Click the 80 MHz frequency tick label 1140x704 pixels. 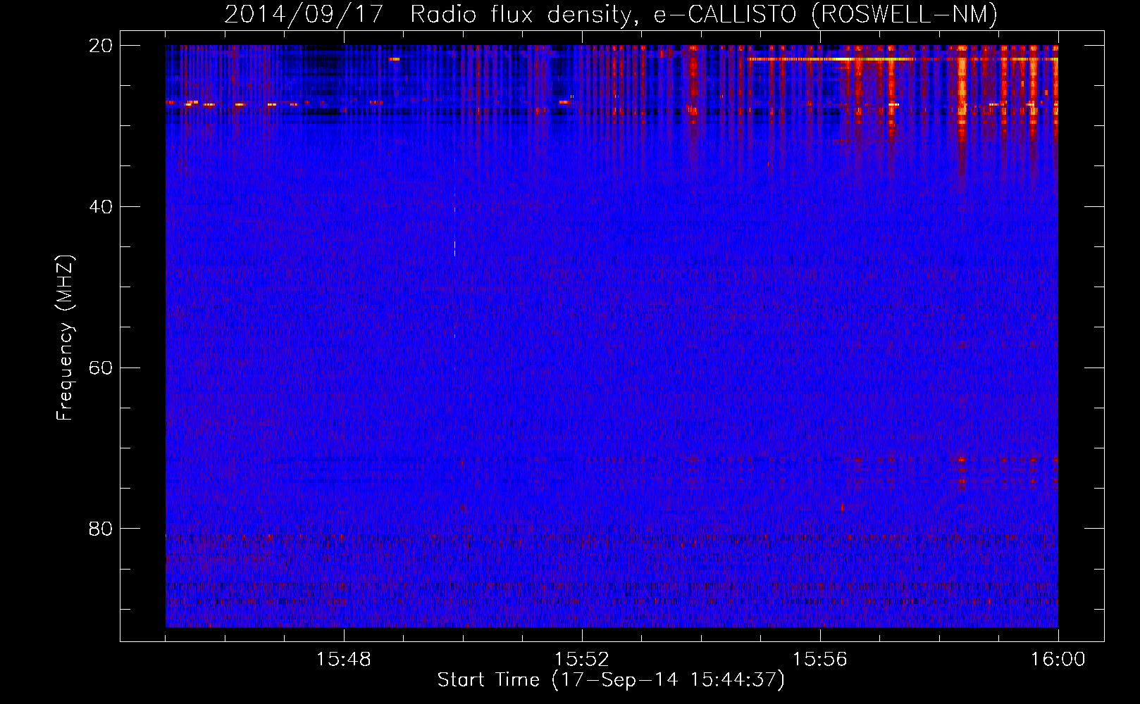pyautogui.click(x=101, y=529)
